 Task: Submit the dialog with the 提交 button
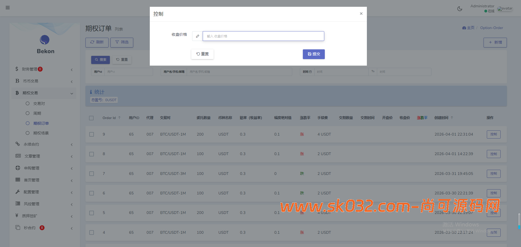coord(313,54)
